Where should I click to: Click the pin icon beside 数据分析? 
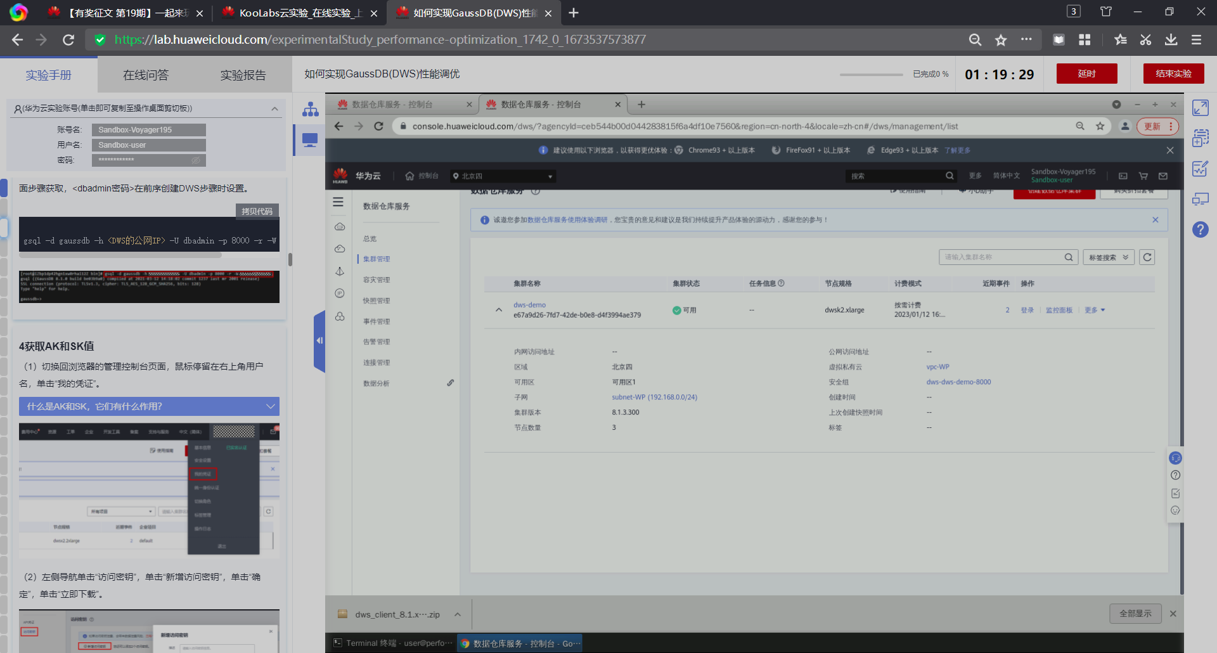[x=451, y=383]
